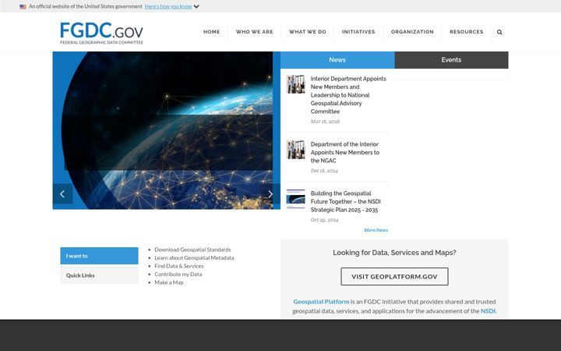The width and height of the screenshot is (561, 351).
Task: Click Download Geospatial Standards link
Action: click(x=192, y=250)
